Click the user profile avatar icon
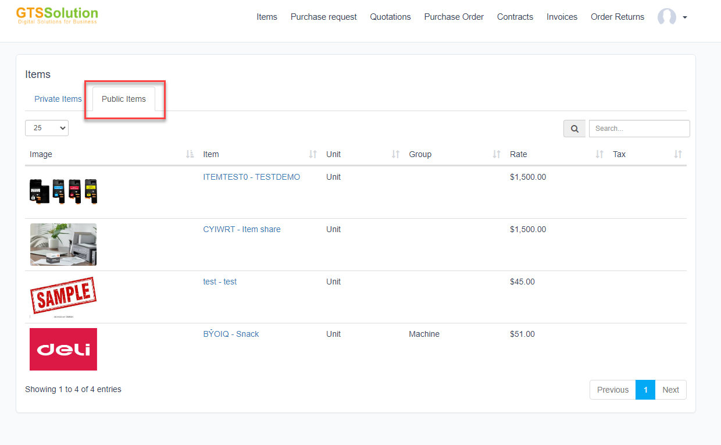The image size is (721, 445). click(666, 17)
